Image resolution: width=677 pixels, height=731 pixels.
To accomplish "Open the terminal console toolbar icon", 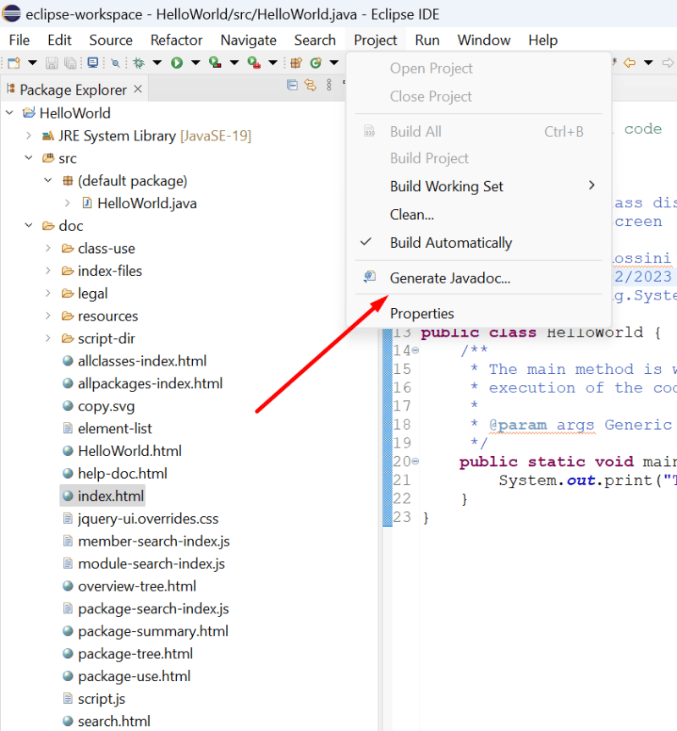I will point(93,63).
